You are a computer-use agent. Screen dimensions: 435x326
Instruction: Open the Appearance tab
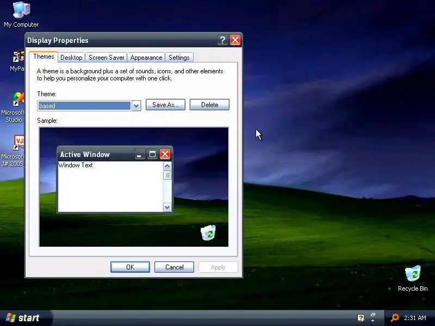click(x=146, y=58)
